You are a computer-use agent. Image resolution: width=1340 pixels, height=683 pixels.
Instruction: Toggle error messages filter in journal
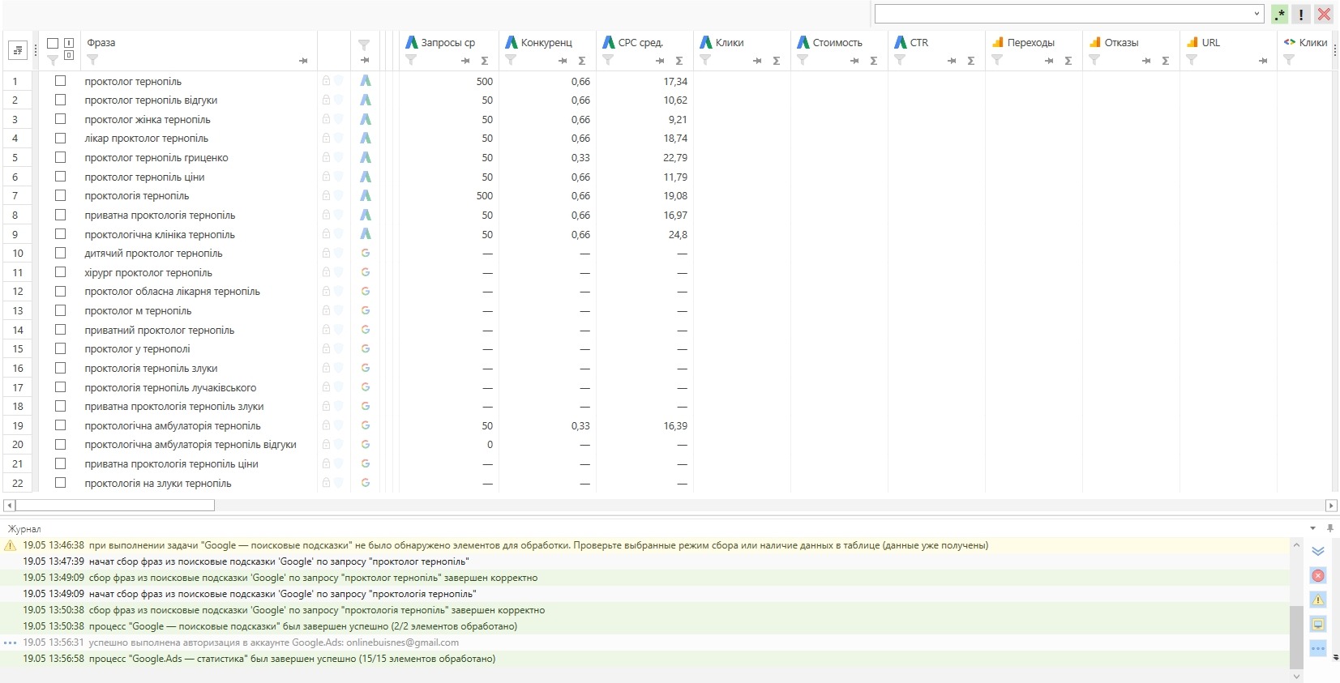[1318, 575]
